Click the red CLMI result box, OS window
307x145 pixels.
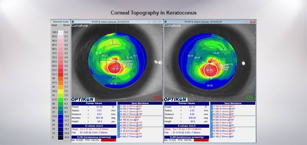tap(201, 140)
